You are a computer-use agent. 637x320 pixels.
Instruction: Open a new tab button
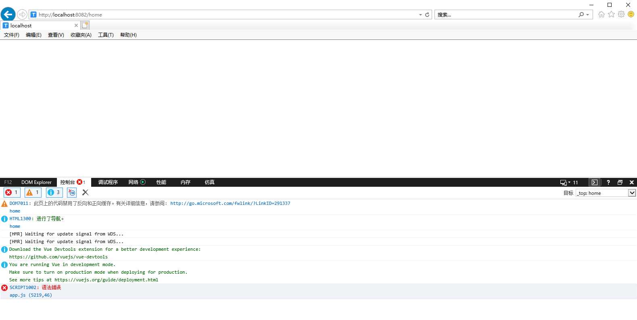[x=85, y=25]
